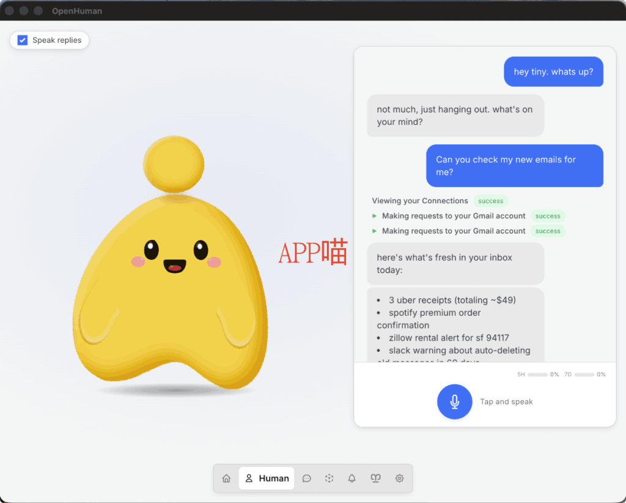
Task: Select the Human tab in bottom bar
Action: 267,479
